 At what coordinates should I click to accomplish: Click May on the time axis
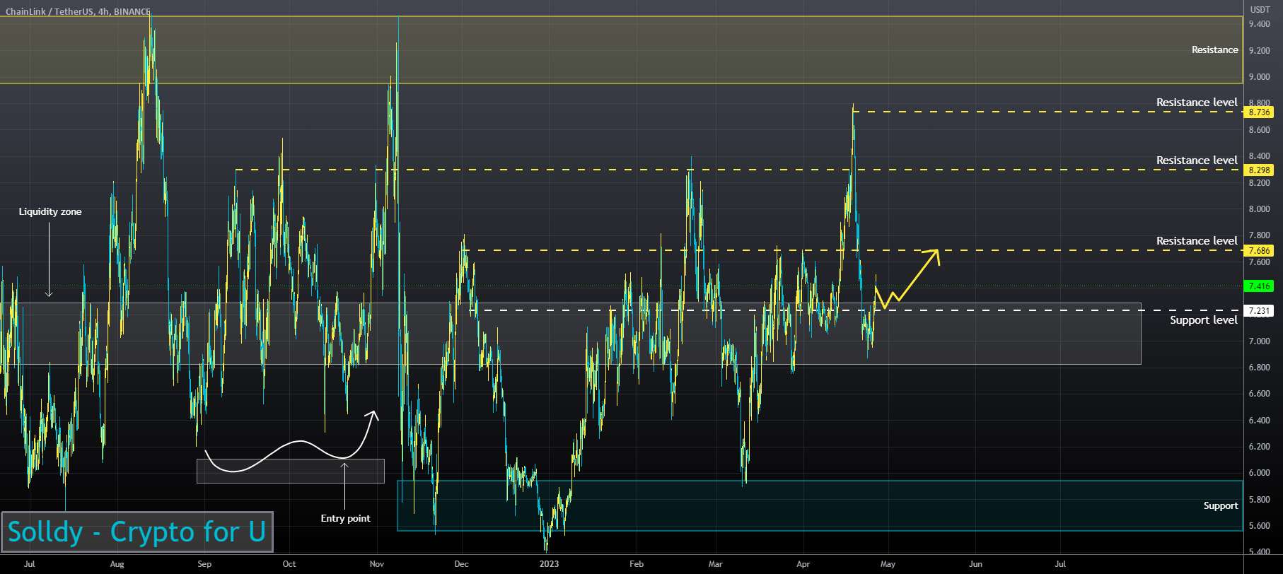pos(888,564)
